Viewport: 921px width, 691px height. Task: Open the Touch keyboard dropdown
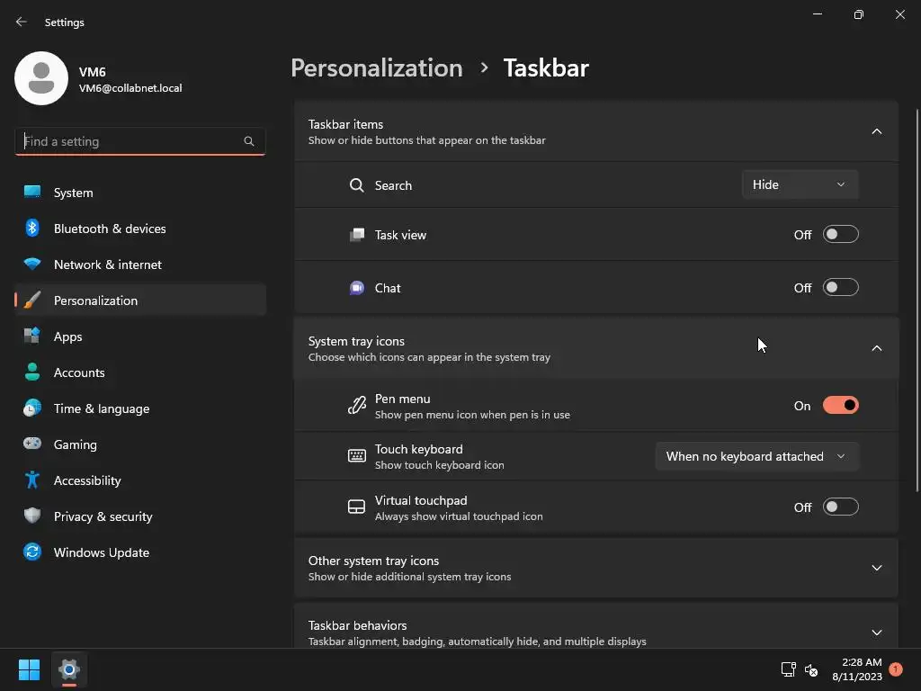(x=756, y=456)
